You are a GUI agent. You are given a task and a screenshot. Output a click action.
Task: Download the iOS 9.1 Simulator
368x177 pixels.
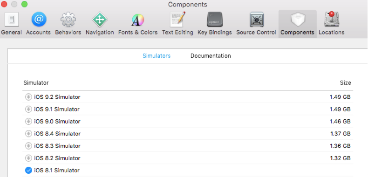coord(28,109)
